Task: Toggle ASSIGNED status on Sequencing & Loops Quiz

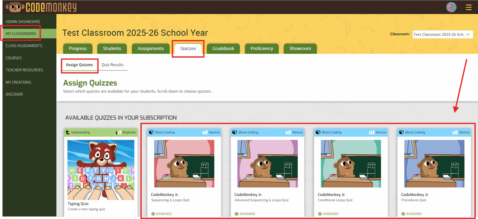Action: 162,214
